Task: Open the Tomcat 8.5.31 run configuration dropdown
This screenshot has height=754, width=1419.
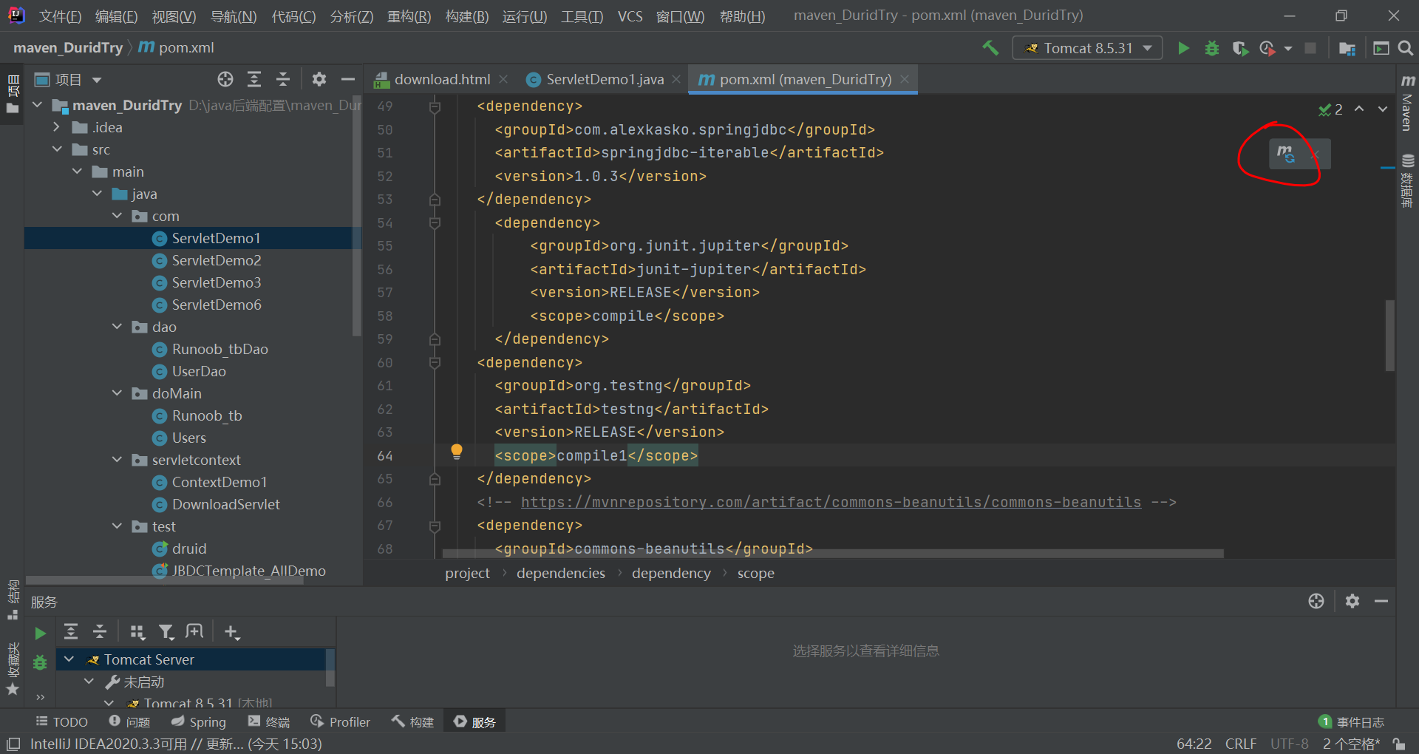Action: coord(1087,49)
